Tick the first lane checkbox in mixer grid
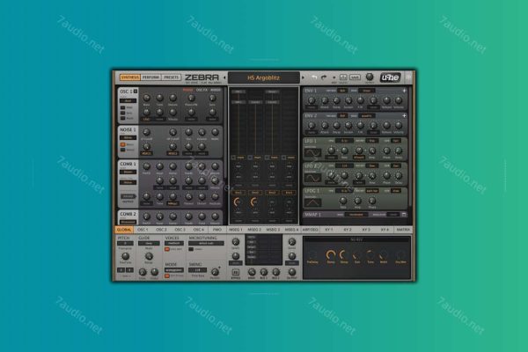The height and width of the screenshot is (352, 528). click(233, 158)
